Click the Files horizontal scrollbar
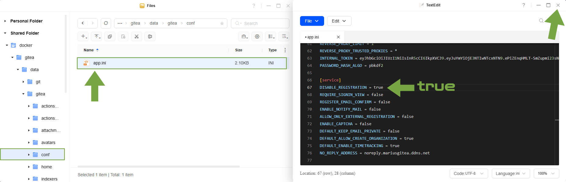The image size is (566, 182). 159,167
